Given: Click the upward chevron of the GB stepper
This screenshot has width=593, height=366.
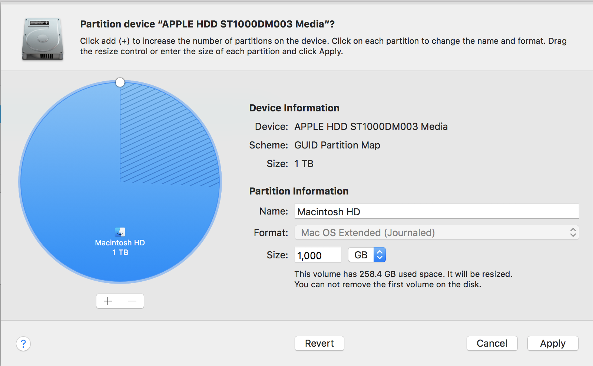Looking at the screenshot, I should (380, 252).
